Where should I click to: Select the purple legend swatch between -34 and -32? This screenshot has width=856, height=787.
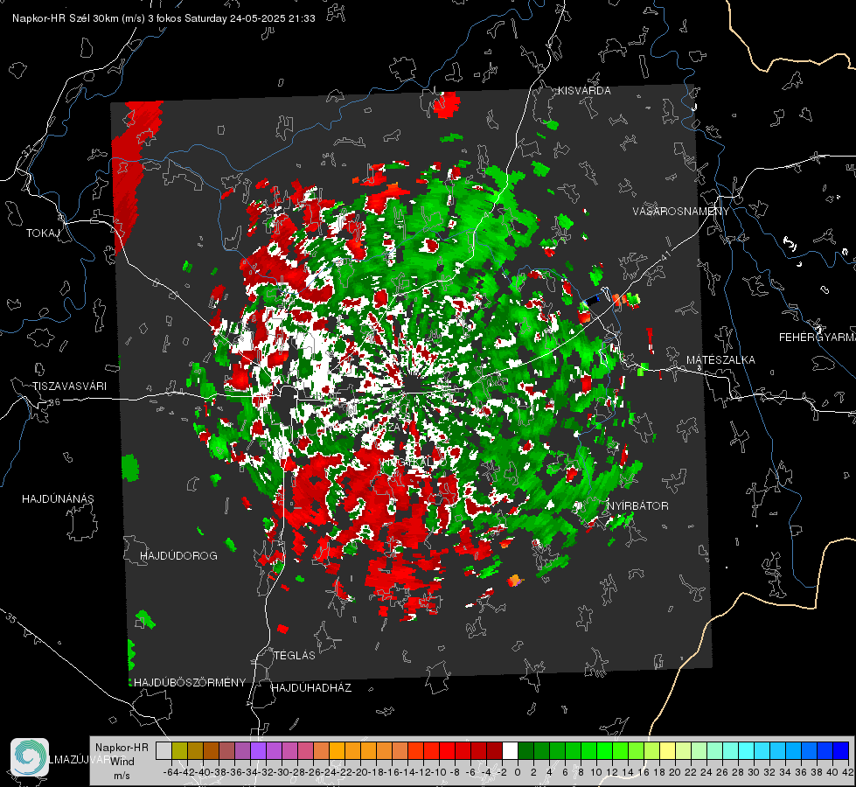258,751
